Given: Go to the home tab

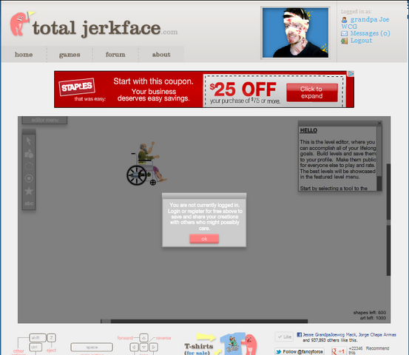Looking at the screenshot, I should coord(24,54).
